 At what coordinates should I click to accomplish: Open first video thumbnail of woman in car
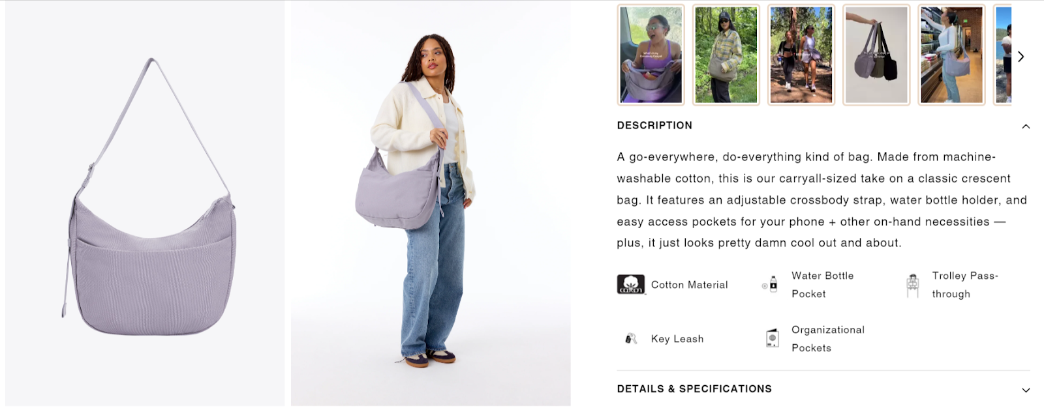tap(651, 55)
